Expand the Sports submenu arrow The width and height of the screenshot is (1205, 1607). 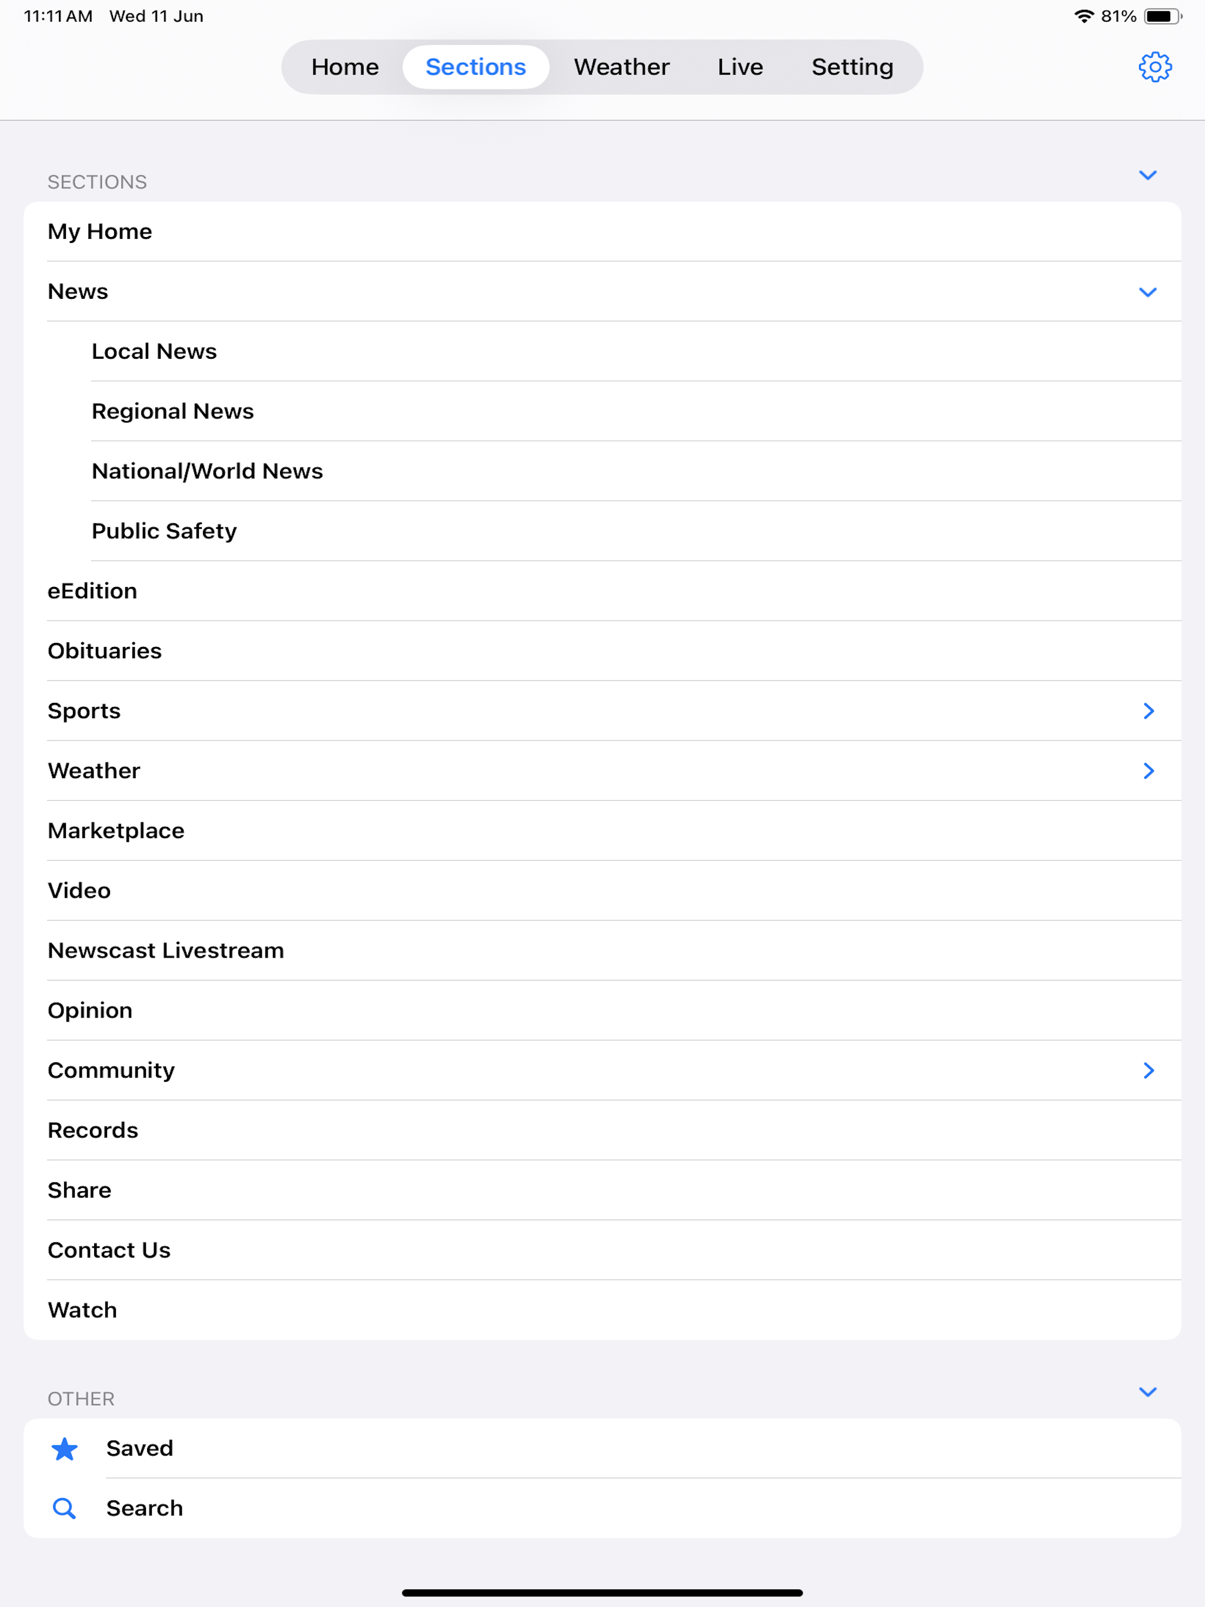[x=1149, y=711]
